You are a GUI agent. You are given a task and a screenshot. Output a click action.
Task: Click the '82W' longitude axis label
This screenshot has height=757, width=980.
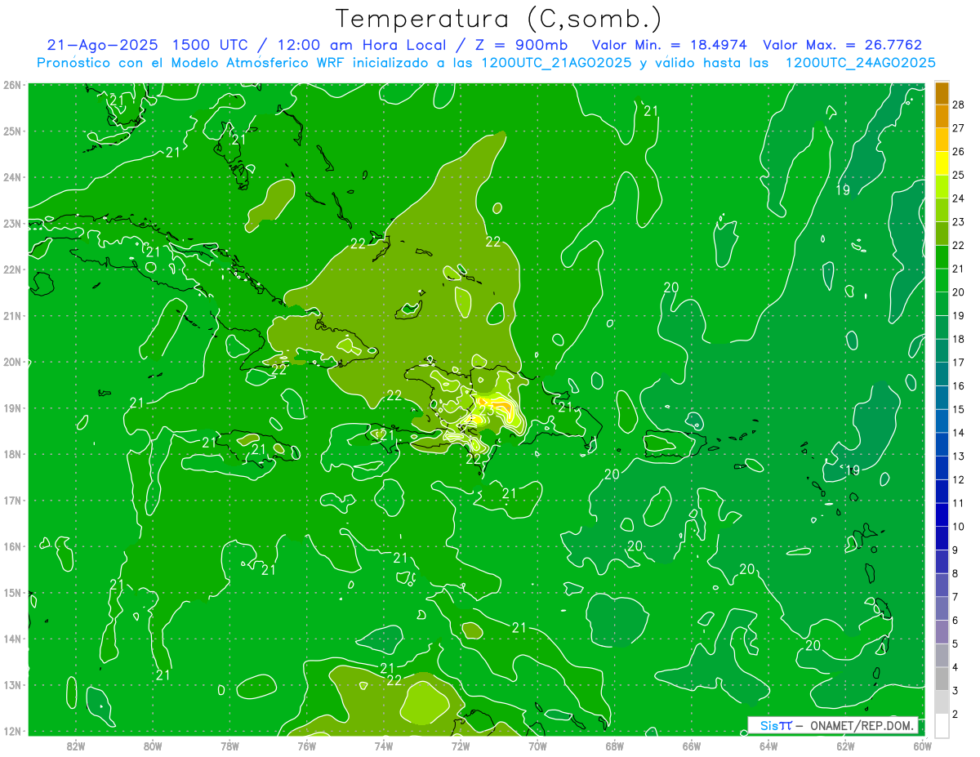[x=76, y=746]
